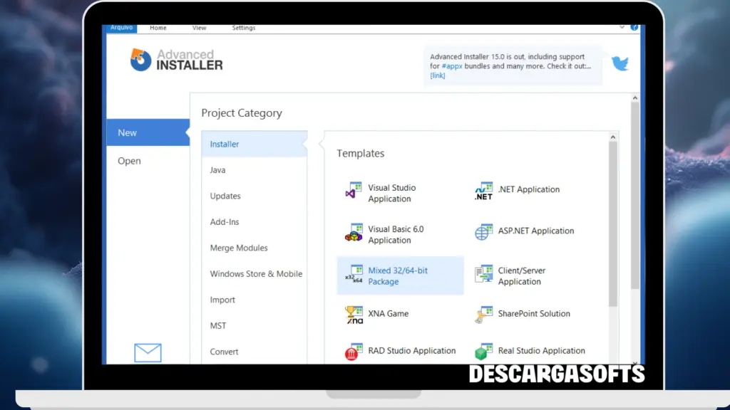This screenshot has height=410, width=730.
Task: Switch to the Open tab in sidebar
Action: tap(129, 160)
